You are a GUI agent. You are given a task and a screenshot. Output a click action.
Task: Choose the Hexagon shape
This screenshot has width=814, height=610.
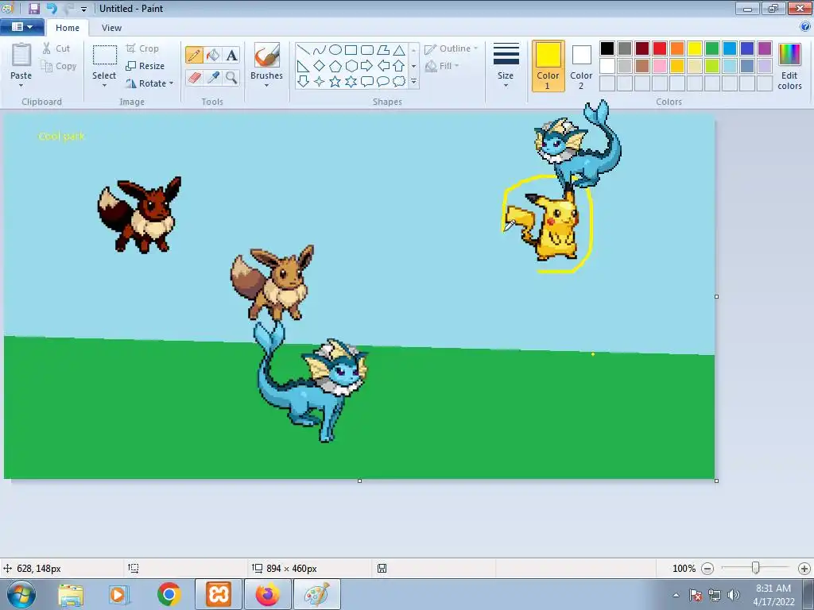[x=351, y=66]
